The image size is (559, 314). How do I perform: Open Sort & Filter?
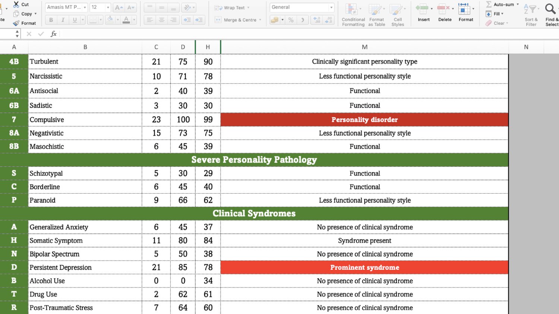click(x=531, y=15)
